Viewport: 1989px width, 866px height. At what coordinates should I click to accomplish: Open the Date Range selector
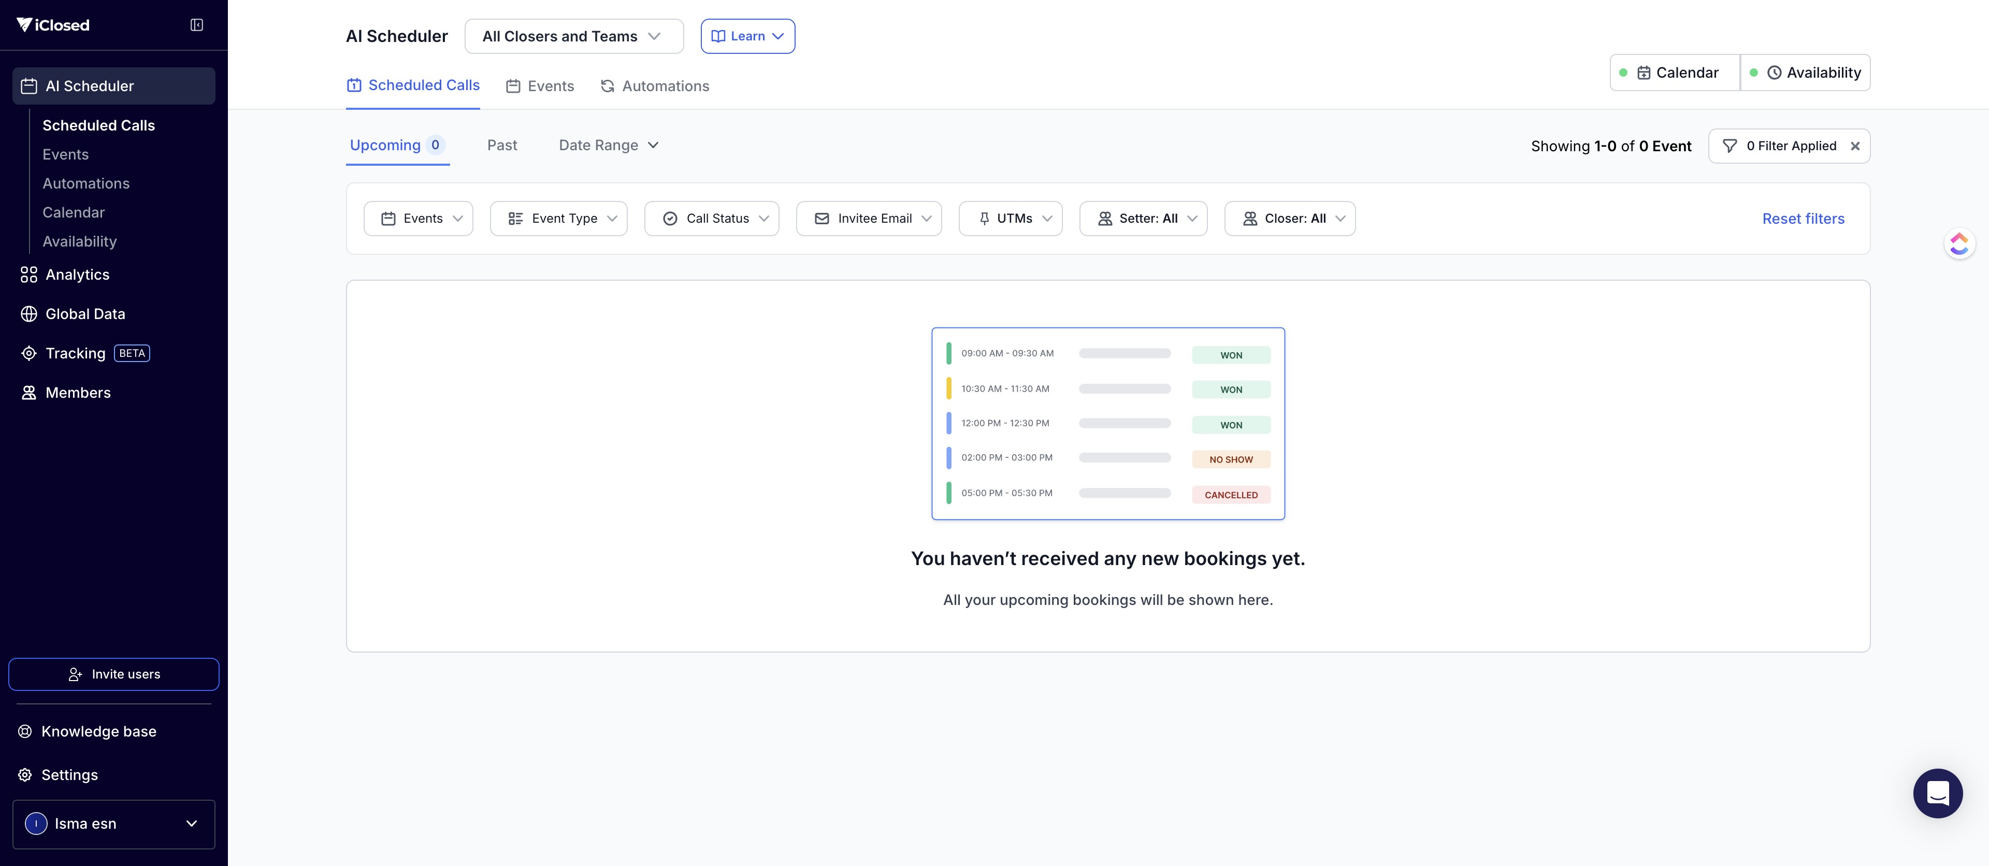(609, 145)
